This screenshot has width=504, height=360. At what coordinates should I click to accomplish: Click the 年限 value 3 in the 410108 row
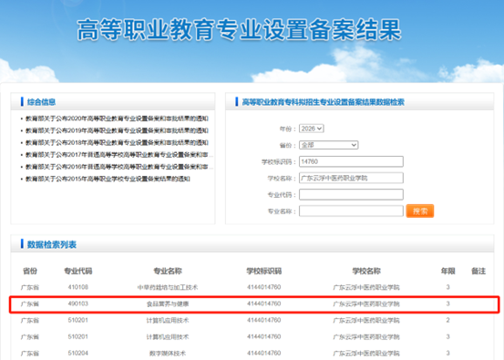[x=447, y=287]
